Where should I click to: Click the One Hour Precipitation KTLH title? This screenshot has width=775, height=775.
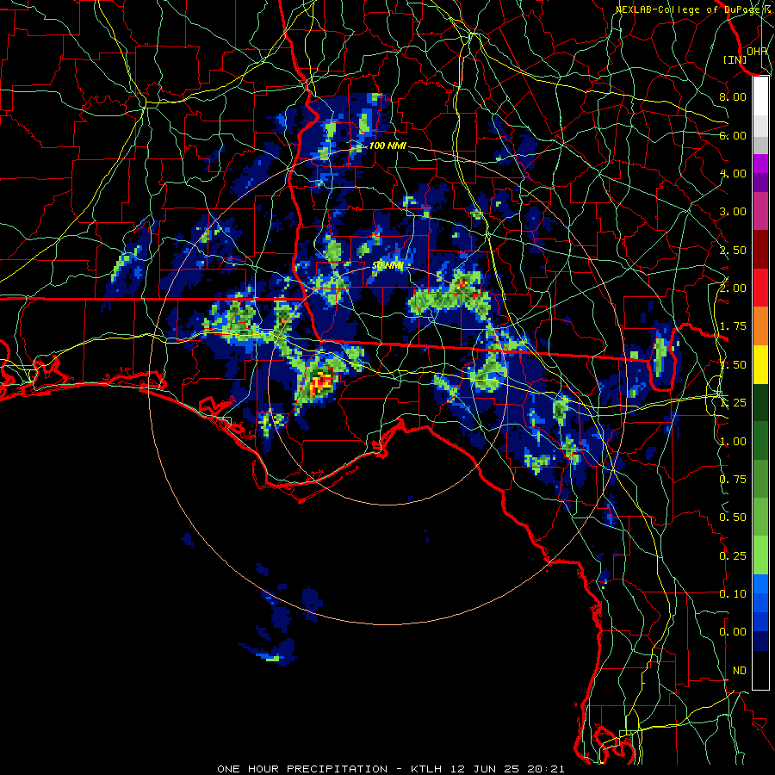click(x=391, y=769)
